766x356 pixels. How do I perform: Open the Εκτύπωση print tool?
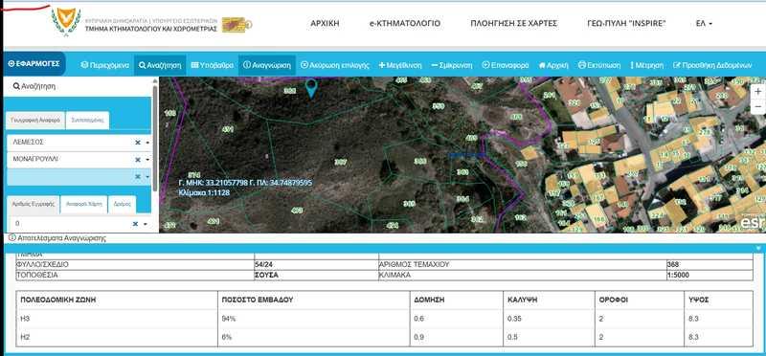click(x=599, y=65)
